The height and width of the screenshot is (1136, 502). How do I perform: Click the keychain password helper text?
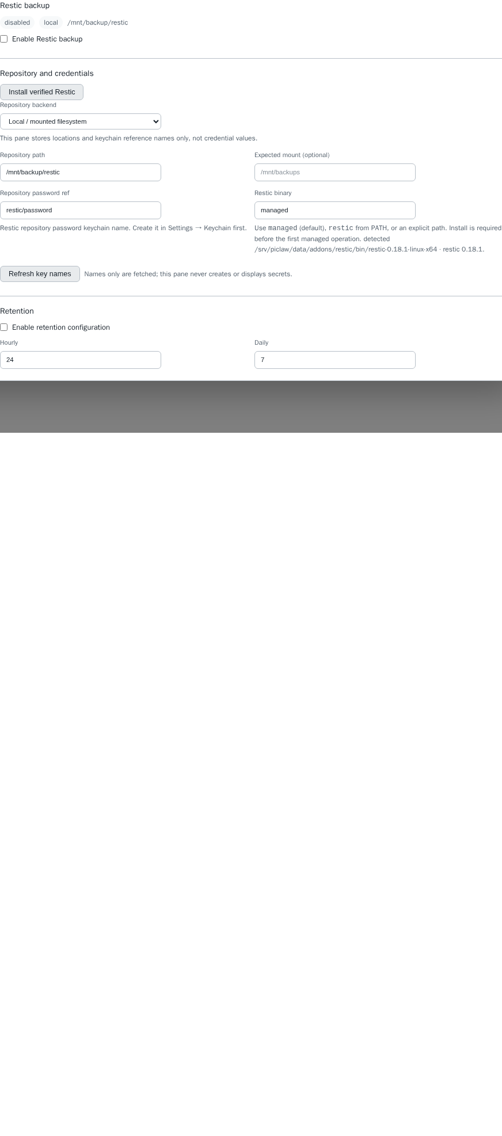123,228
